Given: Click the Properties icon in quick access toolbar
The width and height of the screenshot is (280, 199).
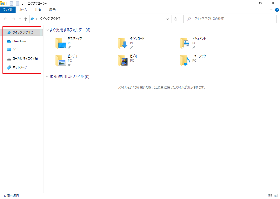Looking at the screenshot, I should [11, 3].
